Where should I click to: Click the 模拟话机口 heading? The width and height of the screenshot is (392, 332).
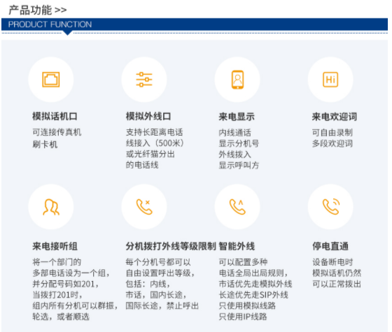click(55, 116)
